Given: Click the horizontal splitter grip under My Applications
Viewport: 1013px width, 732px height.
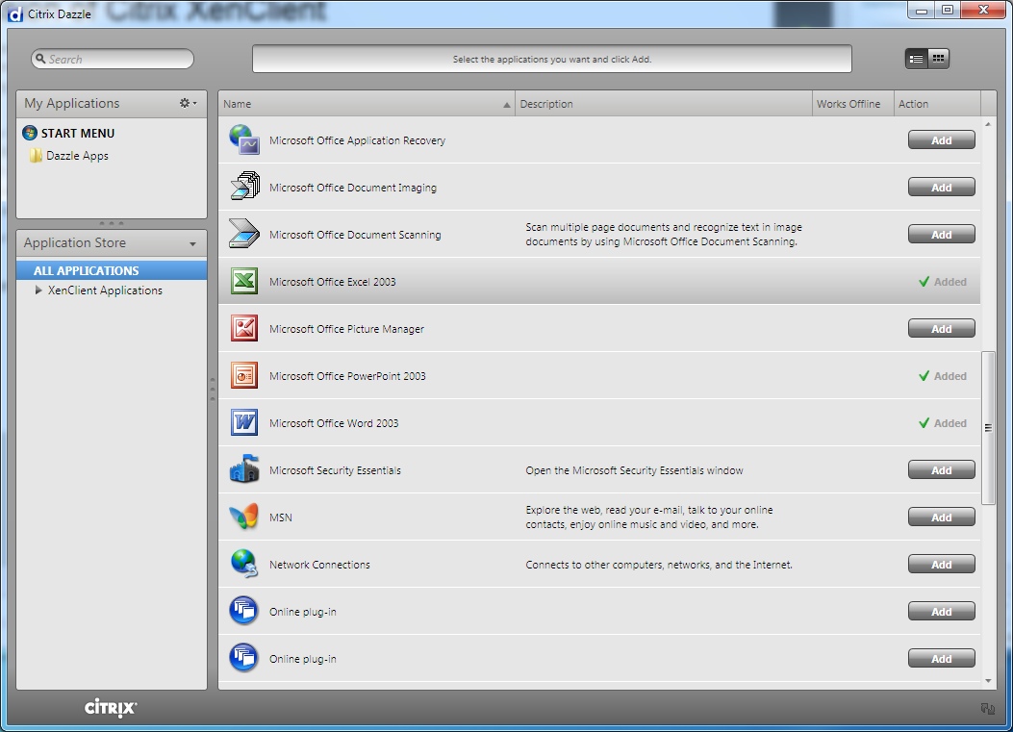Looking at the screenshot, I should (112, 223).
